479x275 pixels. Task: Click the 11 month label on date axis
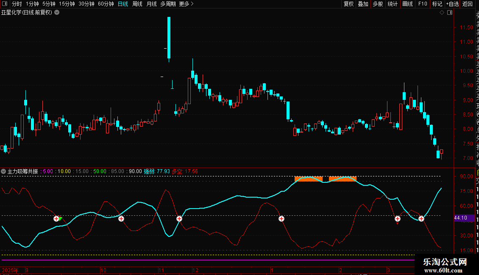pos(161,270)
